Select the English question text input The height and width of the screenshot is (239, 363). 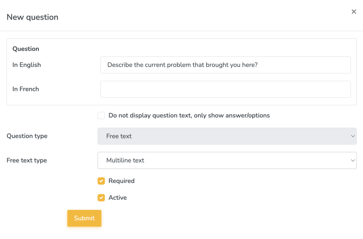coord(225,65)
